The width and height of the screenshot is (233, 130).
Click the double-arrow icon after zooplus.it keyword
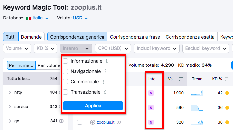pyautogui.click(x=119, y=122)
